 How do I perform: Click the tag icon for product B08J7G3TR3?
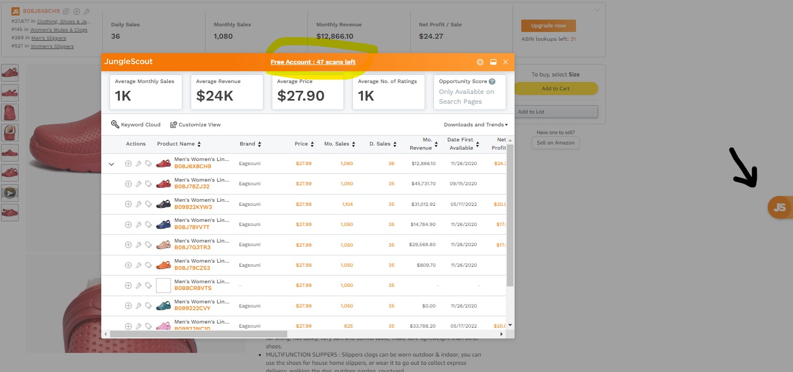(148, 245)
